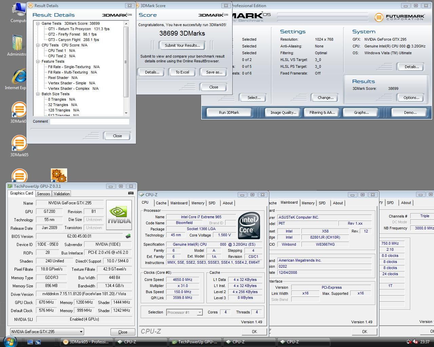
Task: Collapse the Feature Tests tree node
Action: click(x=38, y=61)
